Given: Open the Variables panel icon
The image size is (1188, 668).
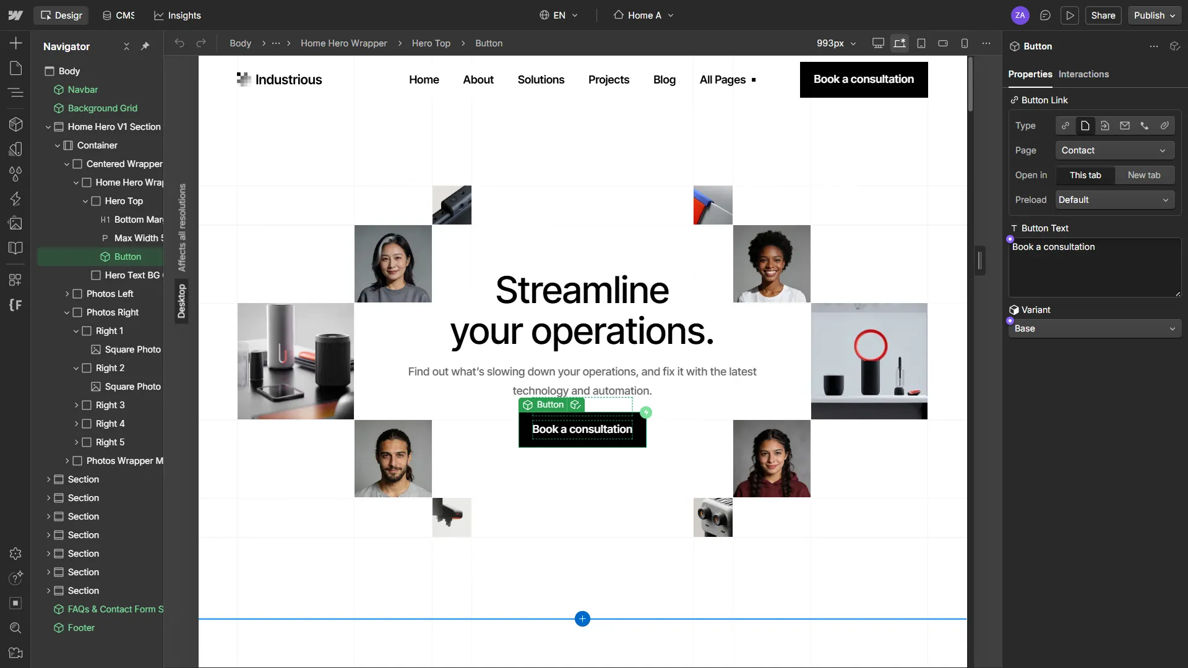Looking at the screenshot, I should 16,149.
